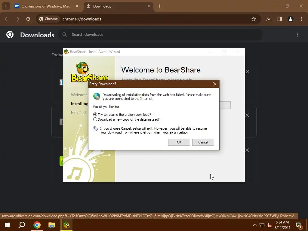The image size is (308, 231).
Task: Reload the Chrome page
Action: click(28, 19)
